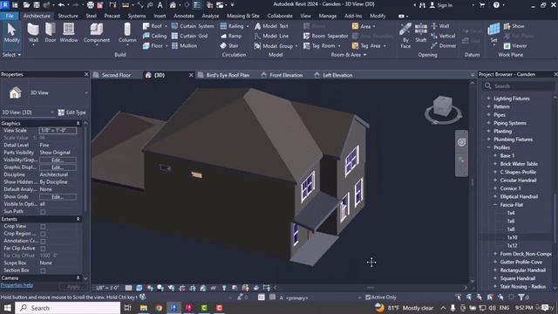Choose the Model Line tool
Image resolution: width=558 pixels, height=314 pixels.
pyautogui.click(x=271, y=36)
